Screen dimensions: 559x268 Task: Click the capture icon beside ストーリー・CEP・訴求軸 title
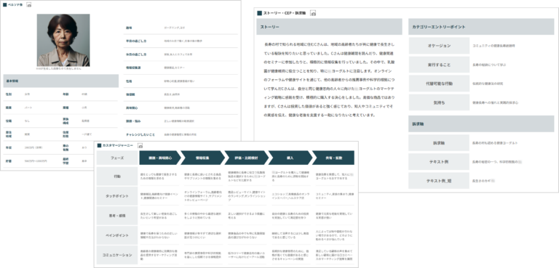click(313, 13)
